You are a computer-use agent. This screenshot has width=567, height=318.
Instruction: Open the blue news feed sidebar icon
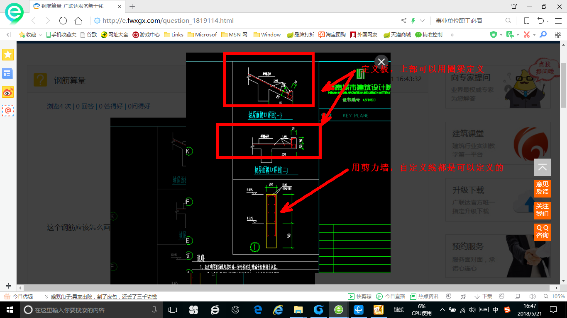coord(8,73)
